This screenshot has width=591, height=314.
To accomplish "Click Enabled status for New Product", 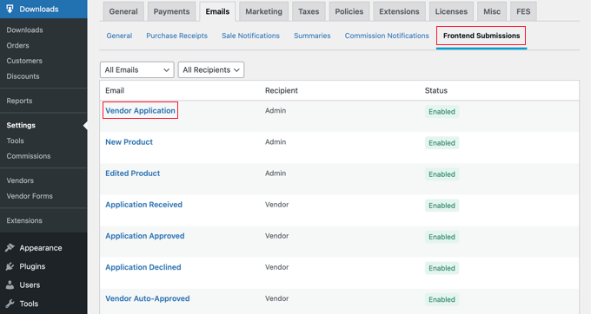I will pyautogui.click(x=442, y=143).
